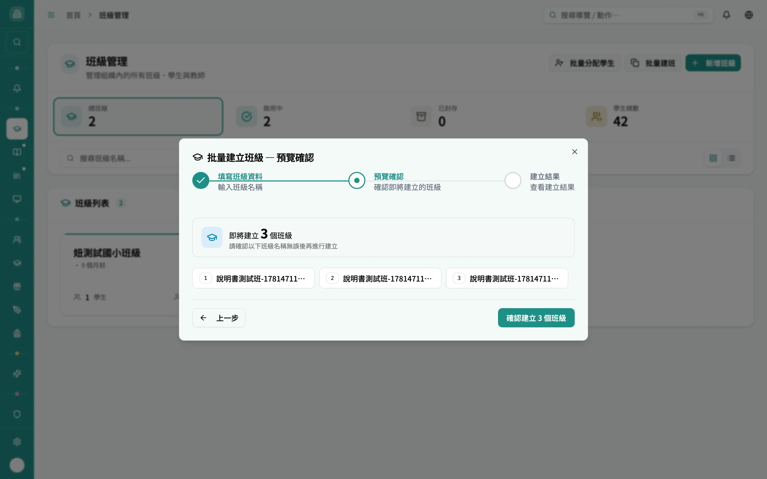Open the sidebar settings gear icon

click(17, 442)
